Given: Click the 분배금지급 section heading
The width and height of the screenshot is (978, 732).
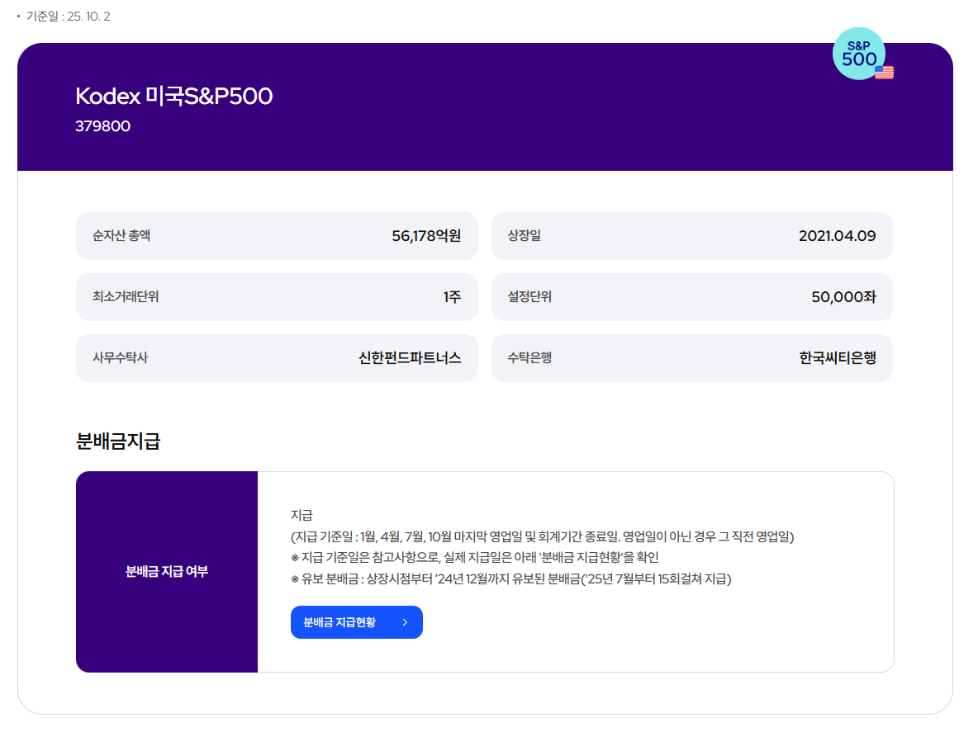Looking at the screenshot, I should click(118, 441).
